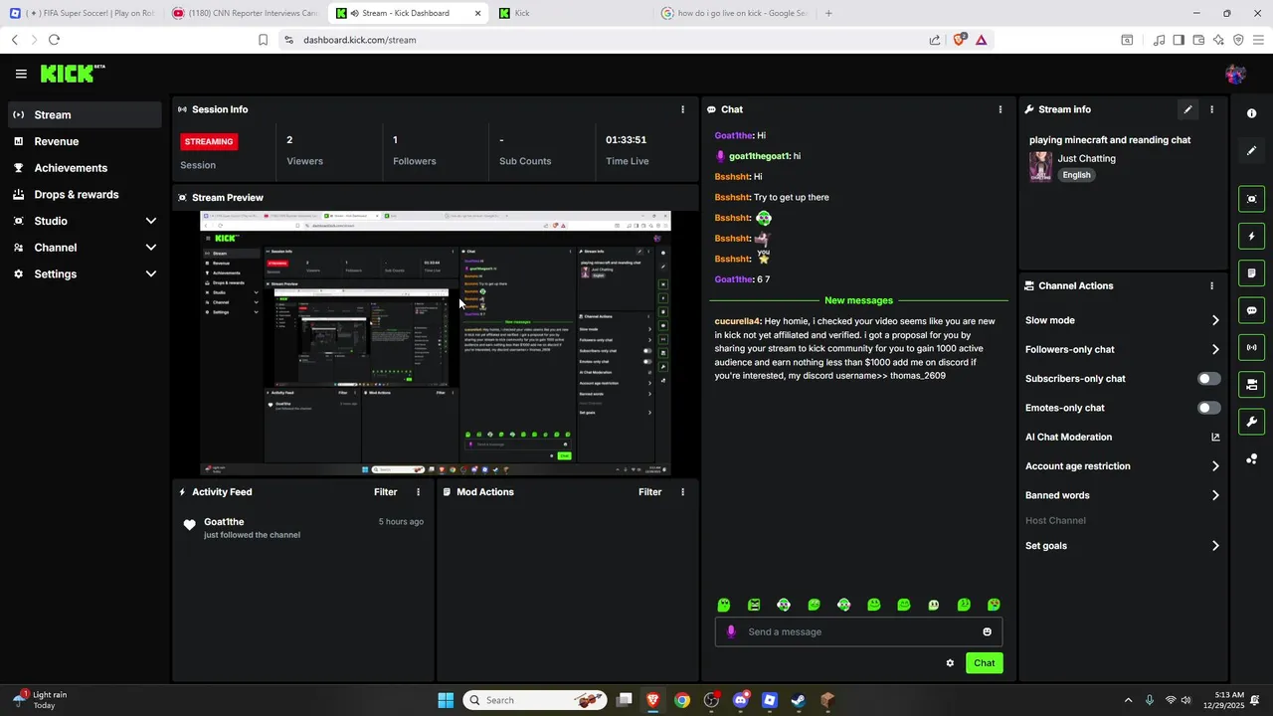Select Revenue in the left sidebar
Image resolution: width=1273 pixels, height=716 pixels.
tap(85, 141)
